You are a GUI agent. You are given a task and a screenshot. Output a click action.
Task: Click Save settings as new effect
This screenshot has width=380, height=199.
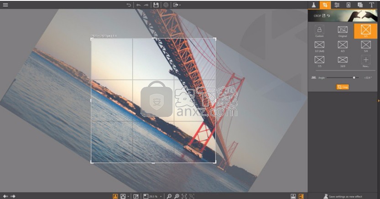point(343,196)
